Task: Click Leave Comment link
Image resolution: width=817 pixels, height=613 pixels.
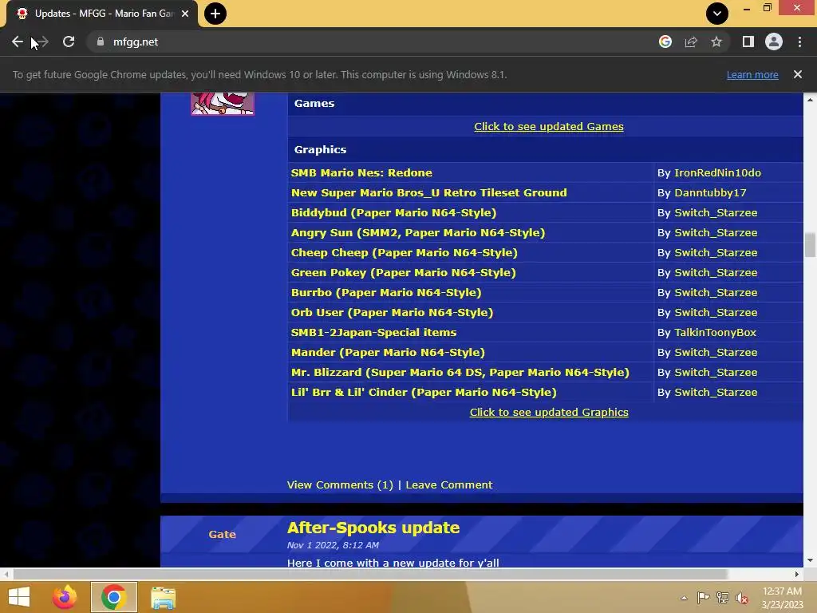Action: coord(448,484)
